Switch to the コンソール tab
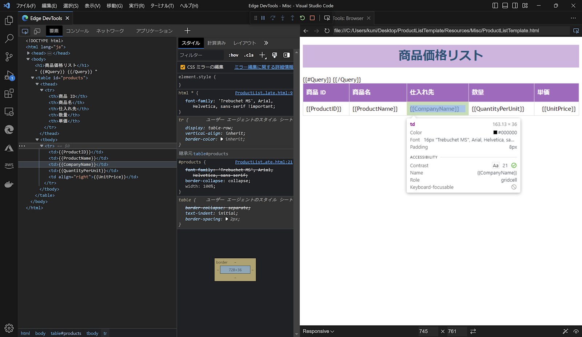The height and width of the screenshot is (337, 582). tap(77, 31)
